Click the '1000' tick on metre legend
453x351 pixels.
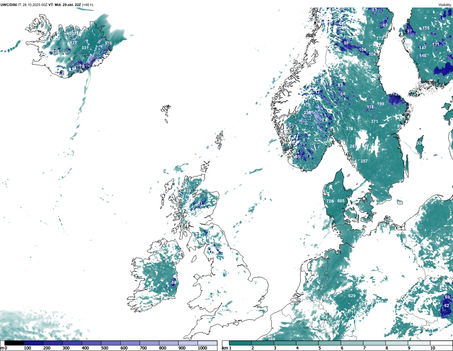202,348
